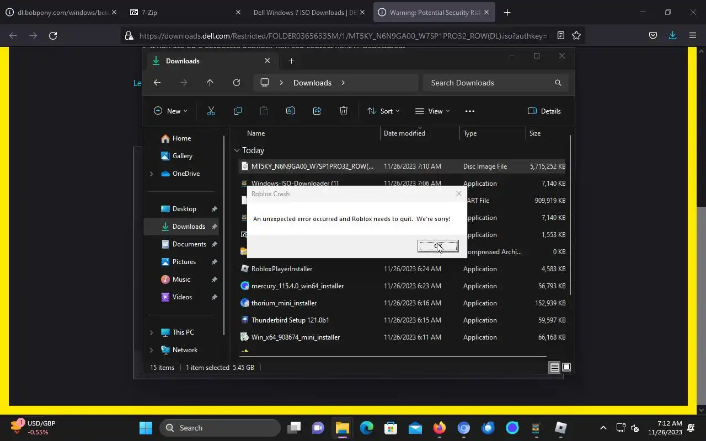Click the Copy icon in Explorer toolbar
Image resolution: width=706 pixels, height=441 pixels.
pos(238,111)
